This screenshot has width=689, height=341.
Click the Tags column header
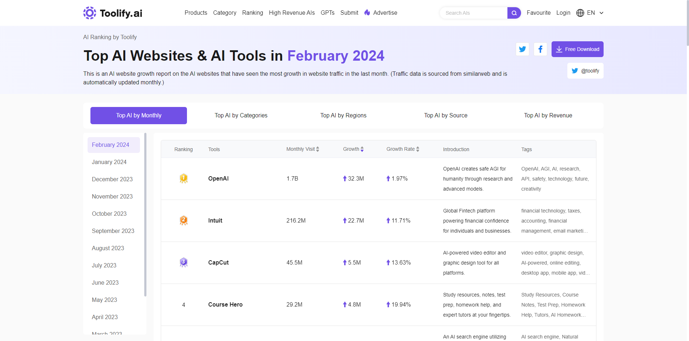(526, 149)
